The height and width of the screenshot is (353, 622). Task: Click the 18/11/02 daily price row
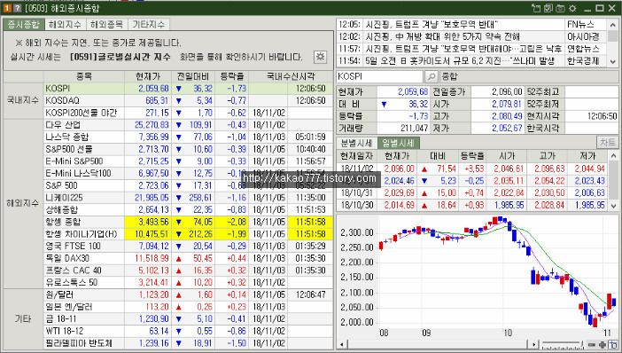coord(472,169)
